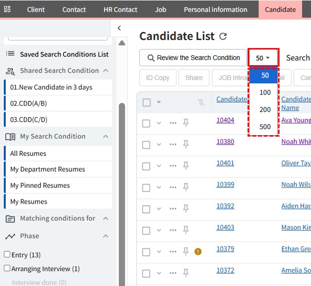
Task: Collapse the sidebar with the left chevron
Action: [x=119, y=29]
